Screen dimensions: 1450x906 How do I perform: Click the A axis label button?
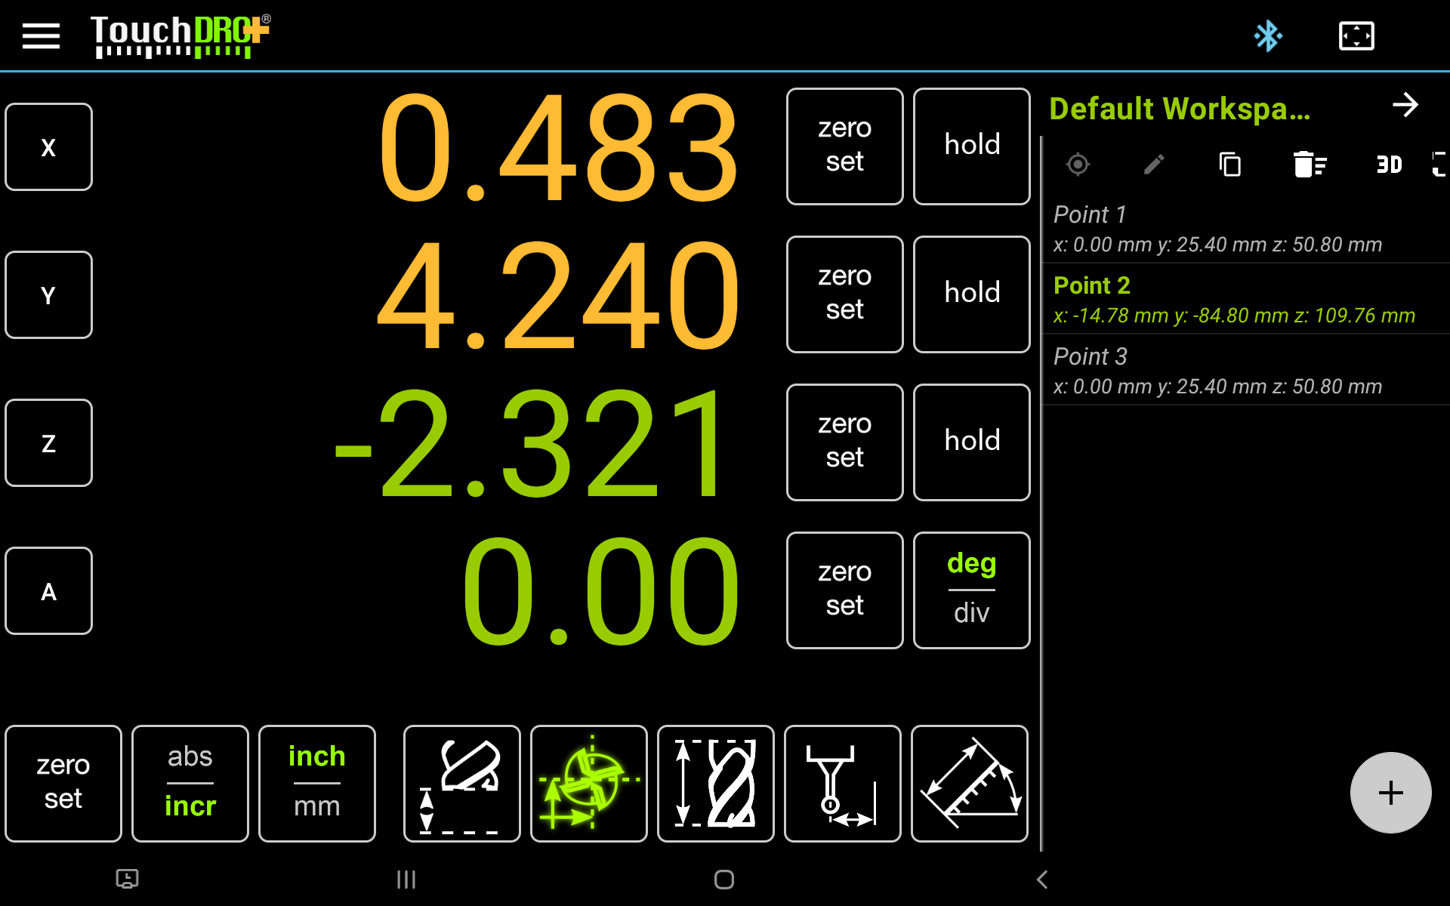pyautogui.click(x=48, y=591)
